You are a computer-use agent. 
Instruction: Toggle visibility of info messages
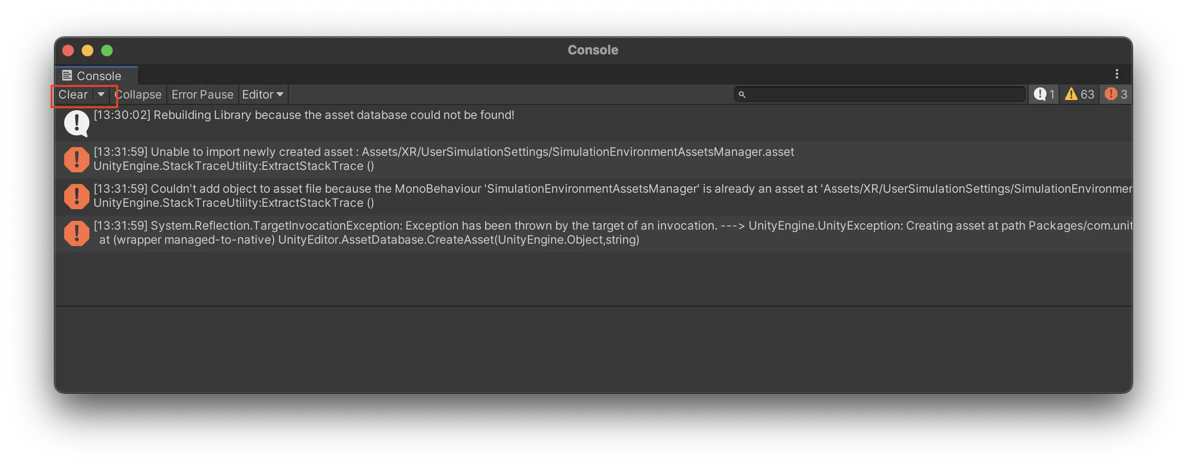[1044, 94]
